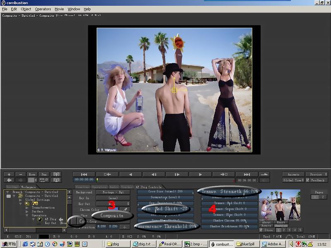Select Pages button 2
The height and width of the screenshot is (248, 331).
click(323, 197)
